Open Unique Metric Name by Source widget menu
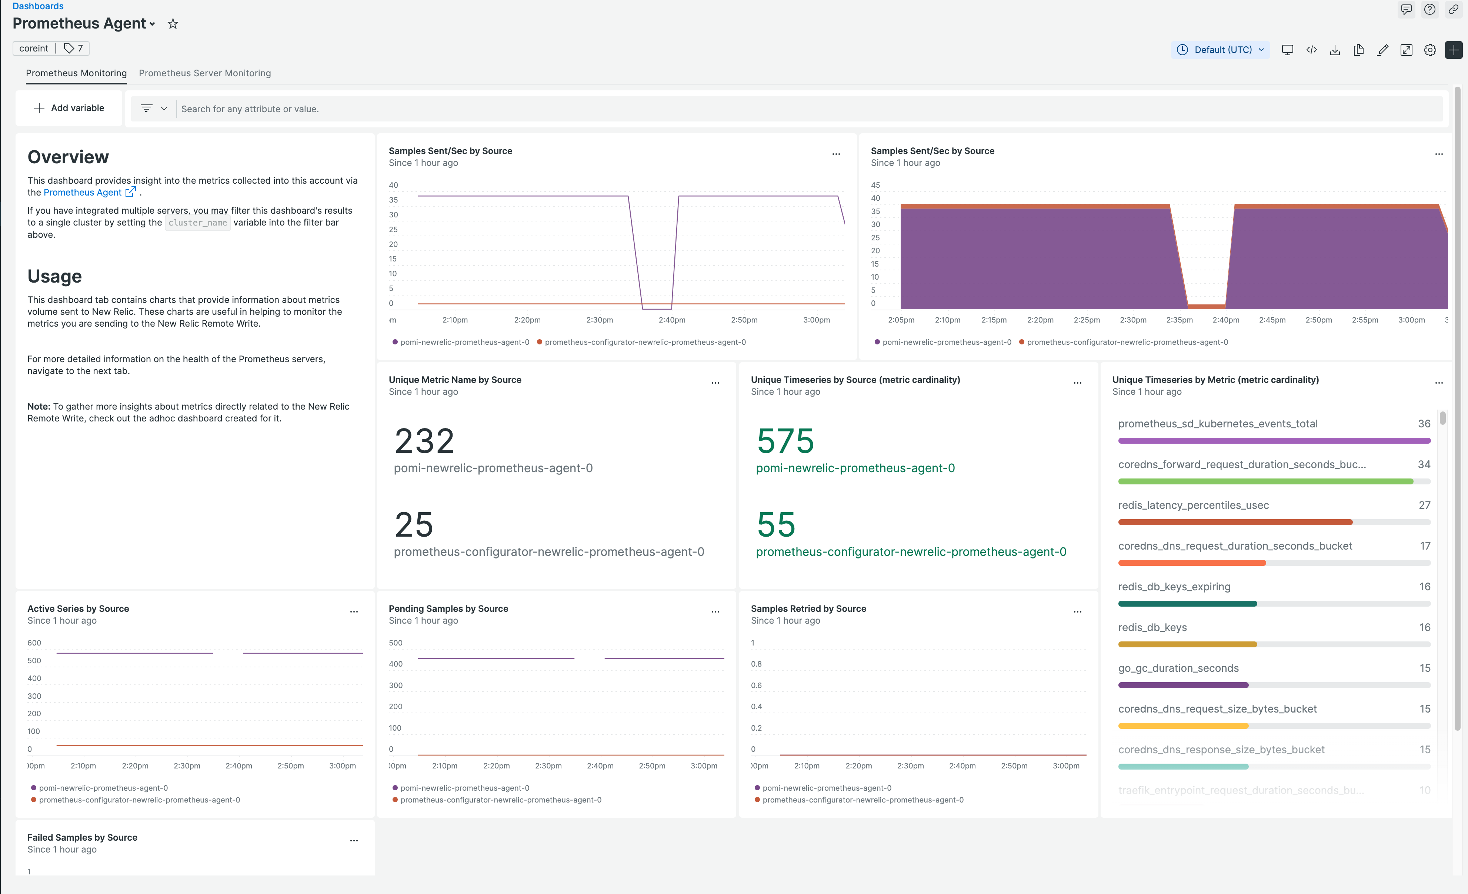1468x894 pixels. click(x=715, y=383)
